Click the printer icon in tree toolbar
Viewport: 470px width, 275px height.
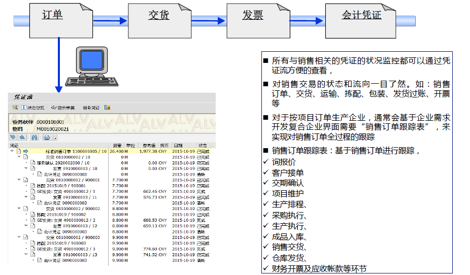46,137
